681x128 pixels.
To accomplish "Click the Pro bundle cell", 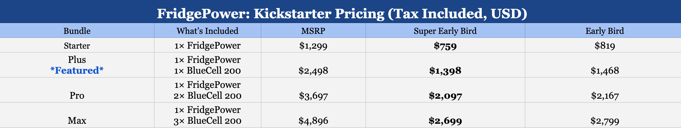I will (77, 95).
